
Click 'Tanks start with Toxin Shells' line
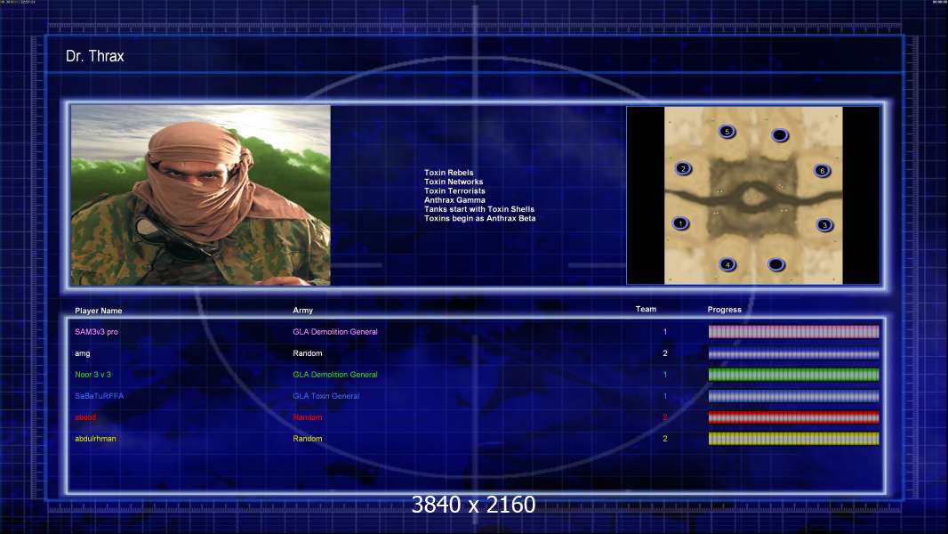(x=479, y=209)
